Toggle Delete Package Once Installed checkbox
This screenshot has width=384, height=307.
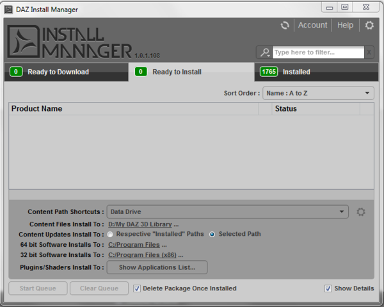tap(137, 288)
